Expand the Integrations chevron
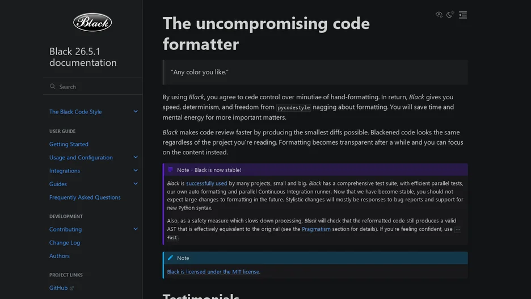 pyautogui.click(x=136, y=170)
